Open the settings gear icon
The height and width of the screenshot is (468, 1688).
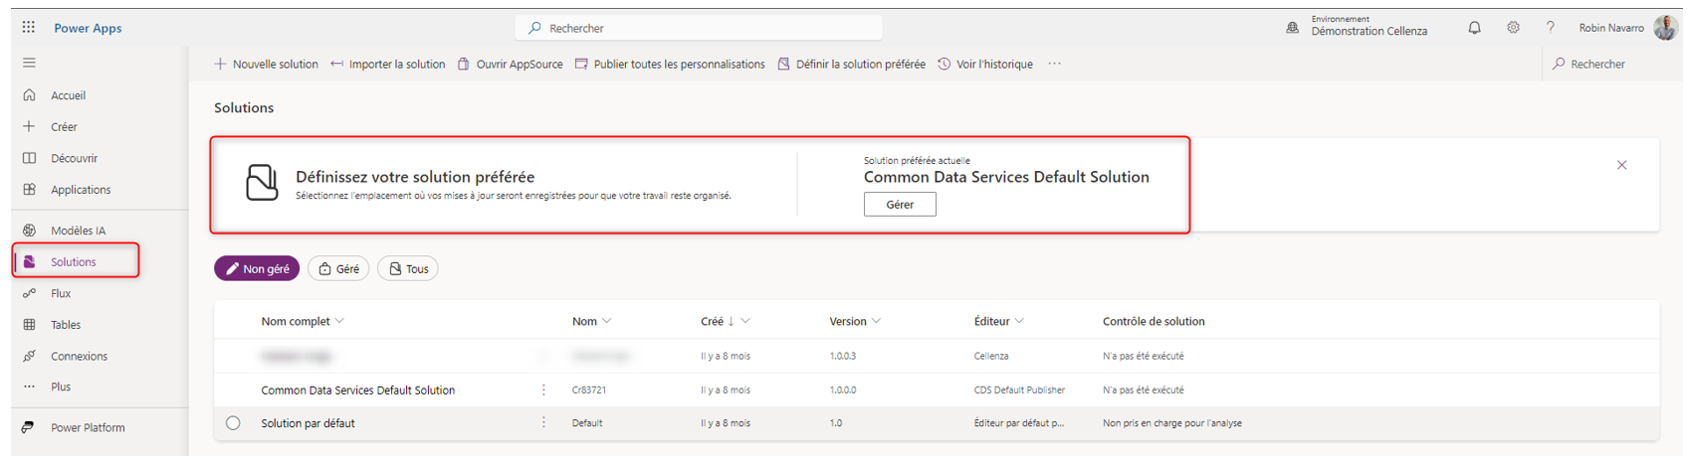[x=1513, y=28]
